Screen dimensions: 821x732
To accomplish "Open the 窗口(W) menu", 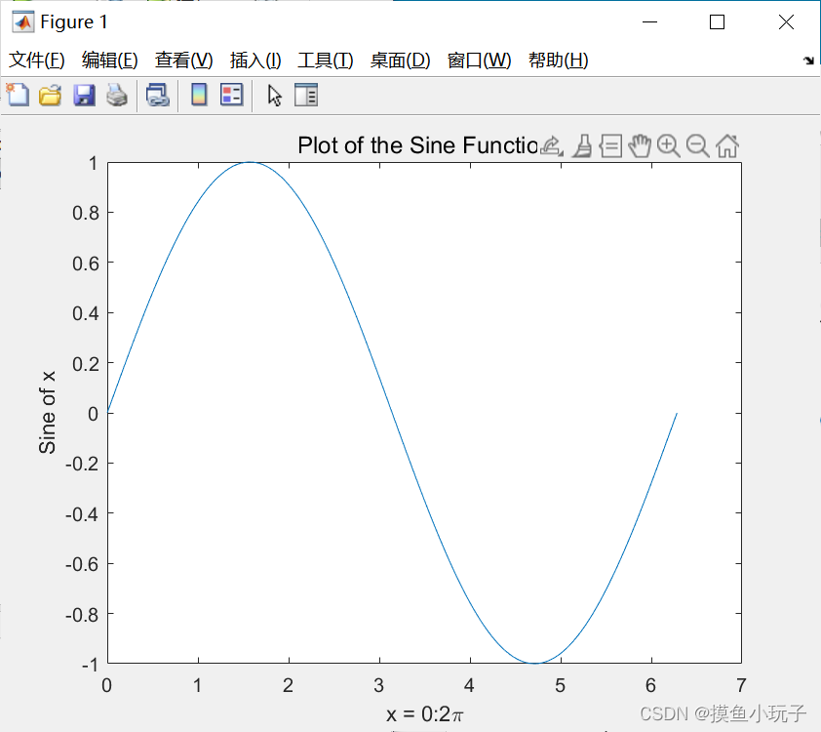I will pyautogui.click(x=479, y=61).
